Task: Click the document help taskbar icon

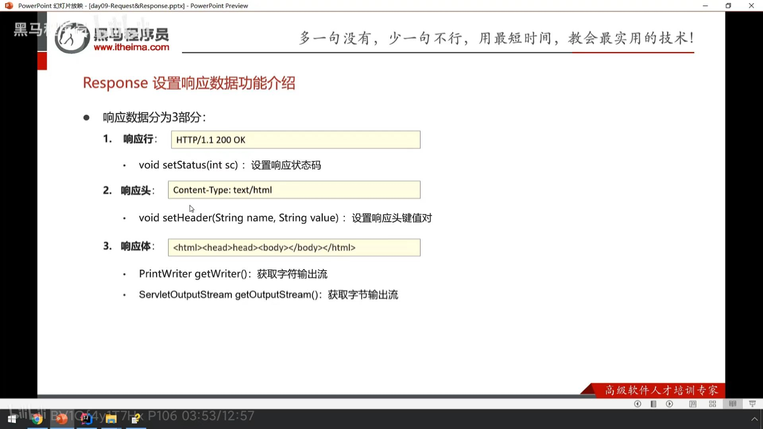Action: [136, 419]
